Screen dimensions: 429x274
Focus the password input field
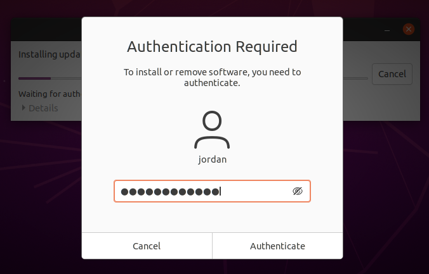[x=254, y=191]
